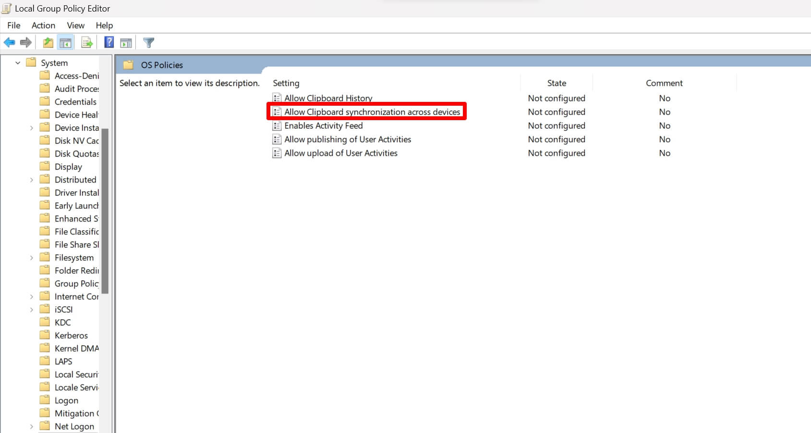Select the Mitigation tree item

77,413
